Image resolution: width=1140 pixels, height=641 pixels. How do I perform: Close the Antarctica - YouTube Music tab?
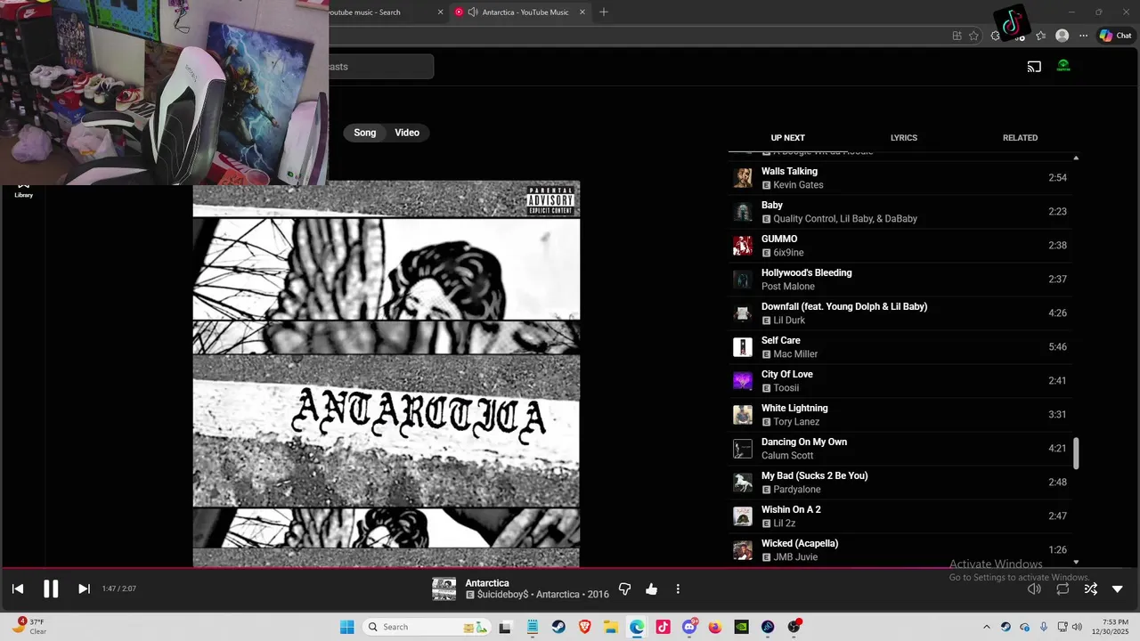582,12
